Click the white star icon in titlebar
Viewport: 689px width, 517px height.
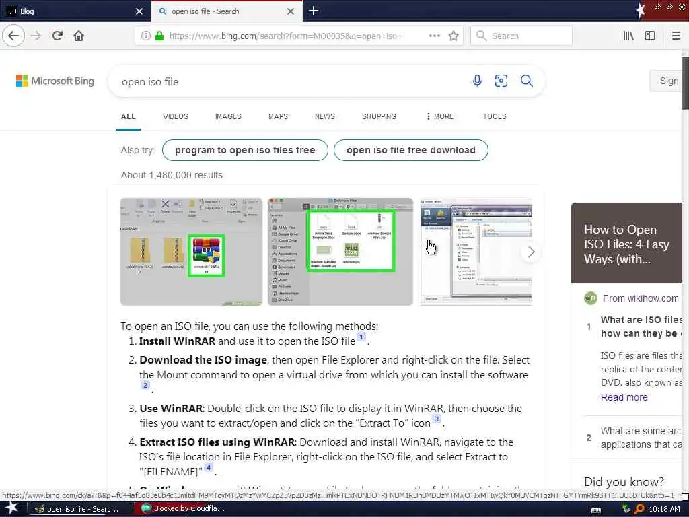click(641, 11)
